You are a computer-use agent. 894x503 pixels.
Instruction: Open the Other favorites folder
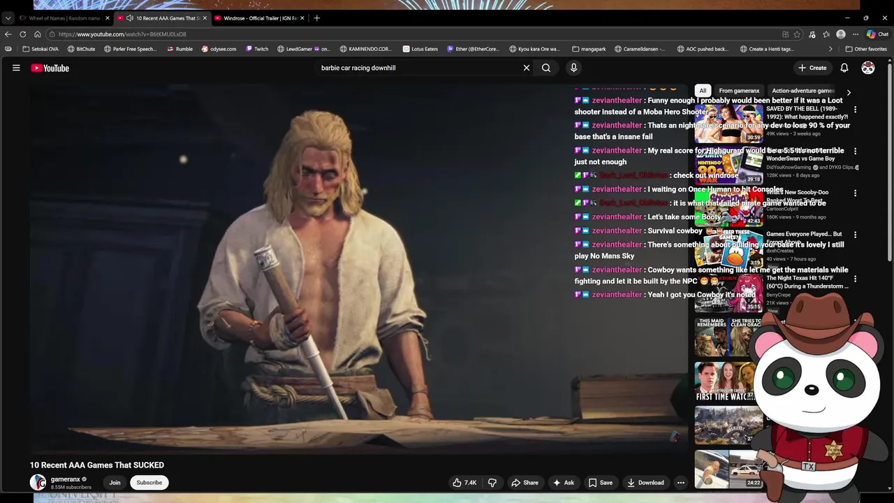click(x=866, y=49)
